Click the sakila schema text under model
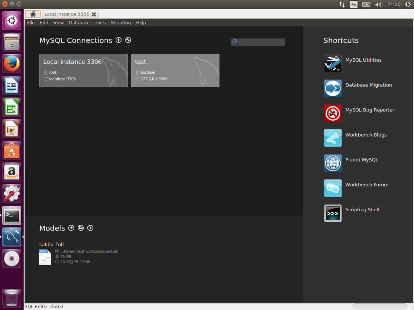414x310 pixels. (x=66, y=256)
